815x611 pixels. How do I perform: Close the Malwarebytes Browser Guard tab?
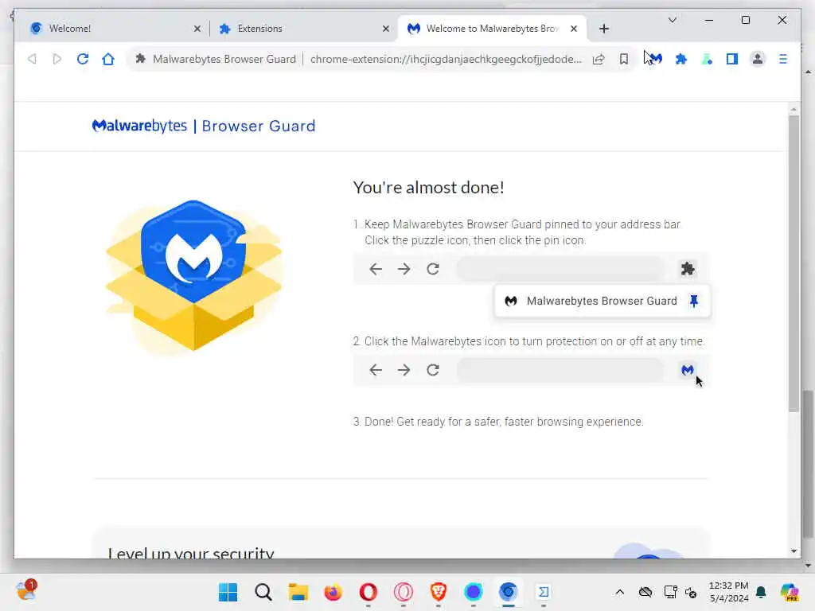(574, 29)
